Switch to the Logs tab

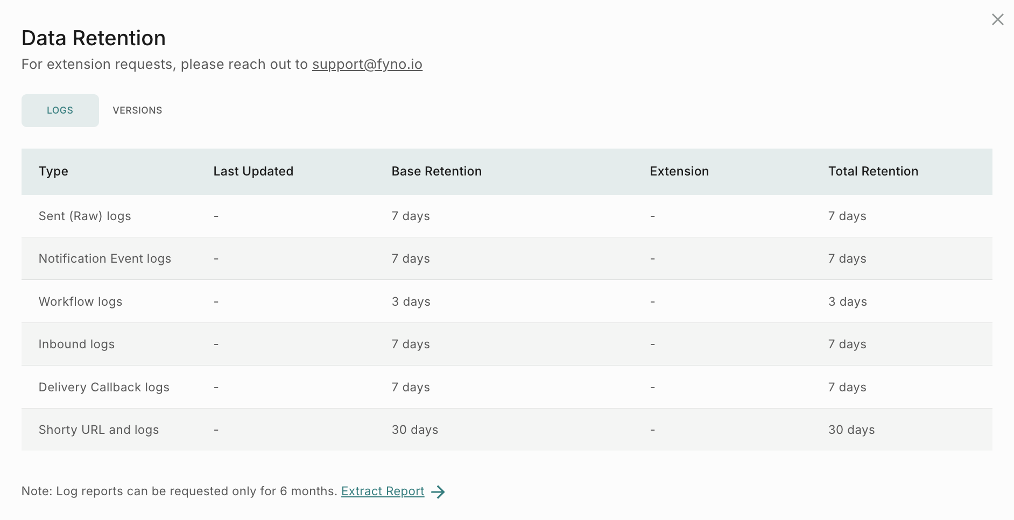[60, 110]
